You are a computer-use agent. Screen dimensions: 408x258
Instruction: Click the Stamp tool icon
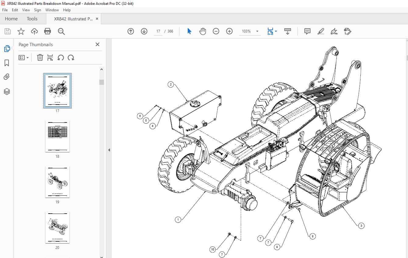click(x=348, y=31)
